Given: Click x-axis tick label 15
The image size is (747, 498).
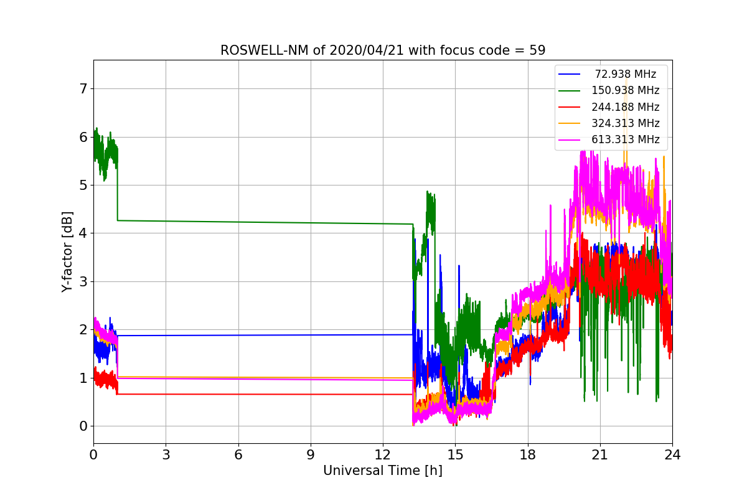Looking at the screenshot, I should coord(455,455).
